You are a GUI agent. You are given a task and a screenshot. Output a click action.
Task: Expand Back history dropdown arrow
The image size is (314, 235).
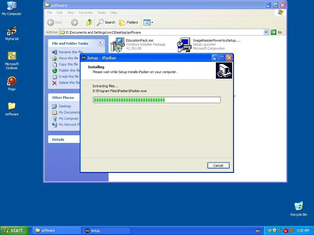pos(66,22)
